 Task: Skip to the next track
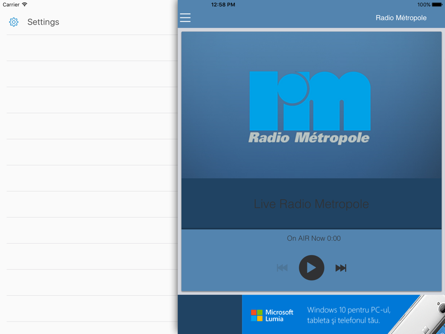(340, 268)
